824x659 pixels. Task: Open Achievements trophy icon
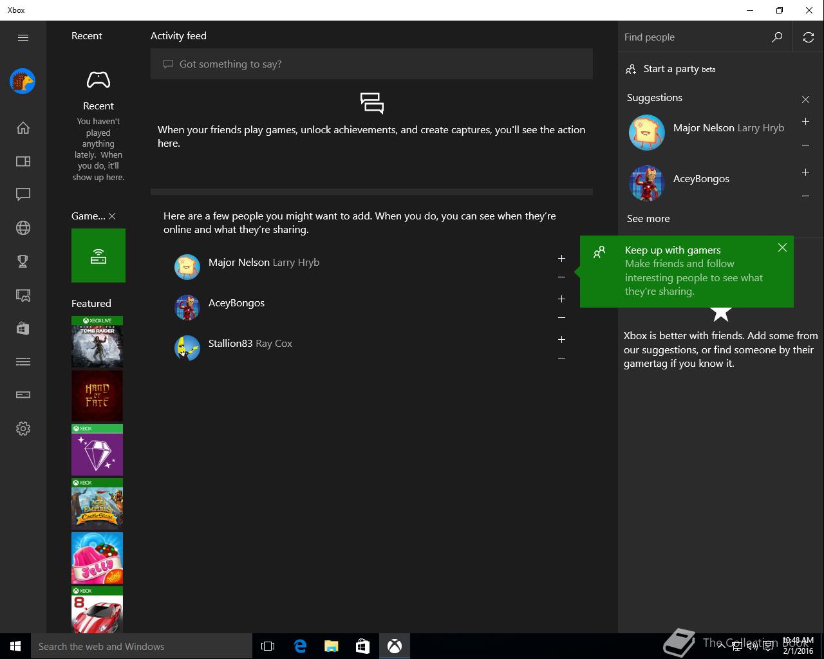tap(23, 261)
